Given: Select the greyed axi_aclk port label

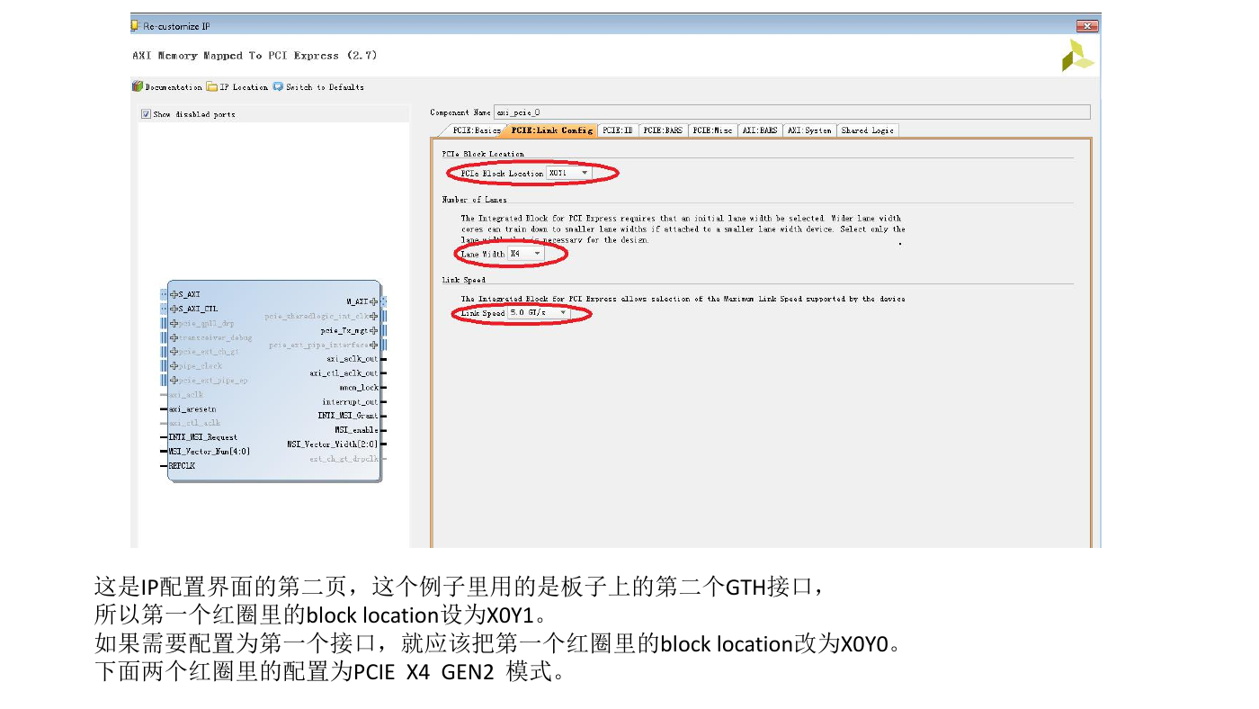Looking at the screenshot, I should (185, 394).
